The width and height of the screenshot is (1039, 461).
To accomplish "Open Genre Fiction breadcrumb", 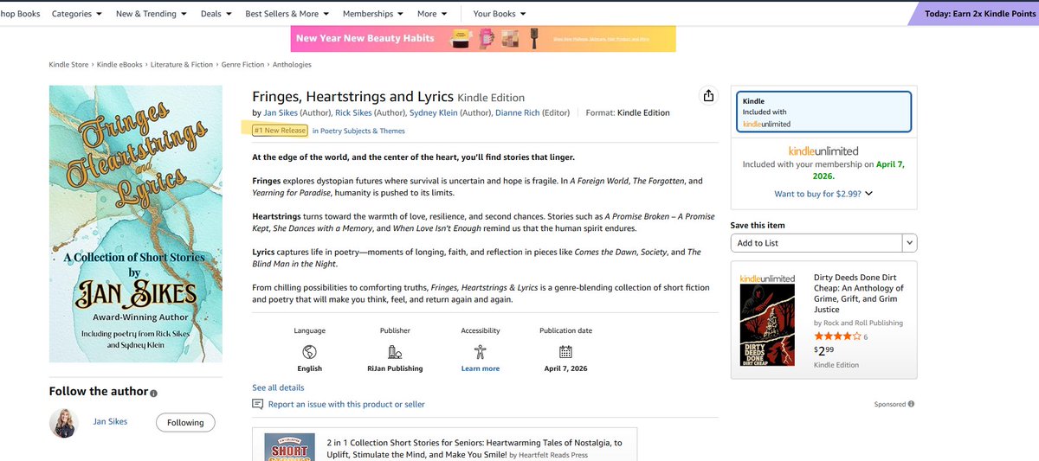I will pyautogui.click(x=242, y=64).
